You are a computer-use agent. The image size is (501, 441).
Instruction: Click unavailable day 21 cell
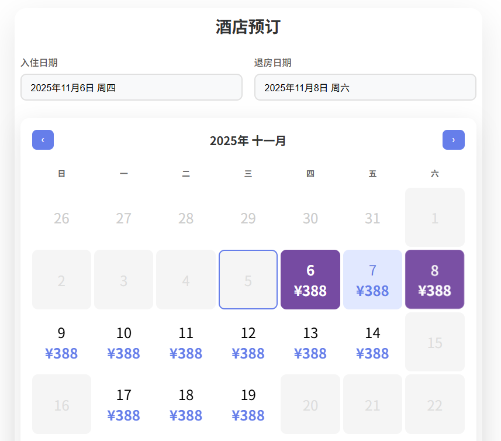point(372,404)
